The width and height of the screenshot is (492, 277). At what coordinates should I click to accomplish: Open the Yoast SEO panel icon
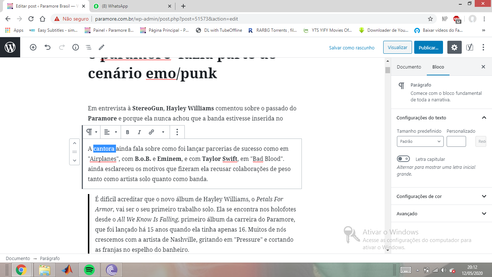(470, 47)
